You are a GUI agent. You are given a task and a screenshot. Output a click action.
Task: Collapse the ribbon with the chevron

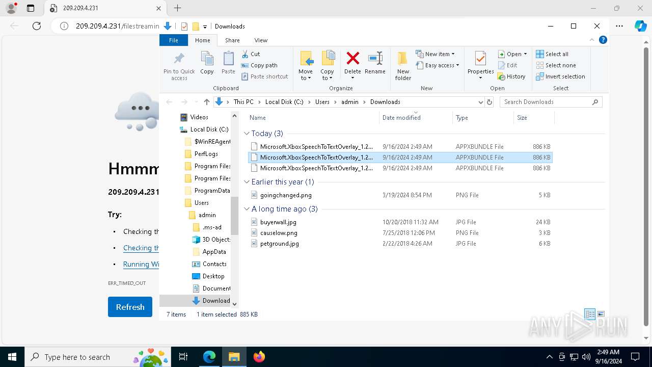pos(592,40)
